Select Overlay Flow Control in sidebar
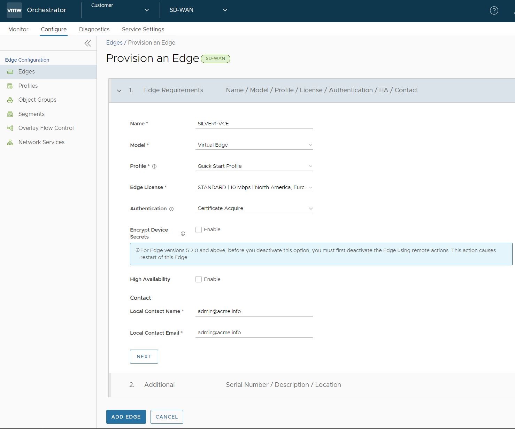 tap(48, 128)
